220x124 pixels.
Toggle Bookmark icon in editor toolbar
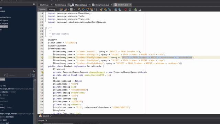110,9
